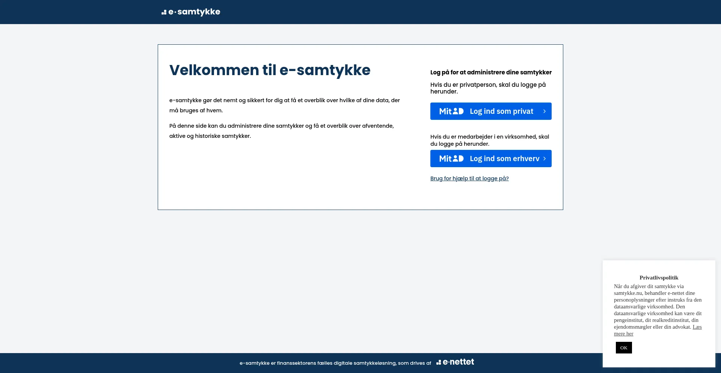The width and height of the screenshot is (721, 373).
Task: Follow the "Læs mere her" privacy link
Action: 623,334
